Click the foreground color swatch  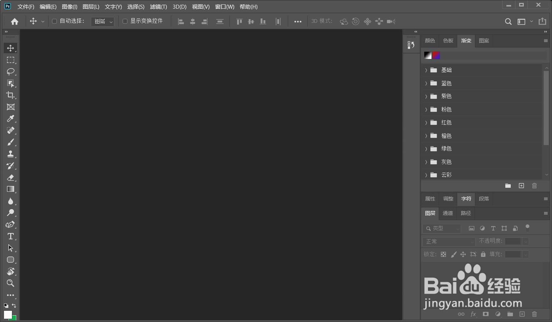tap(8, 314)
